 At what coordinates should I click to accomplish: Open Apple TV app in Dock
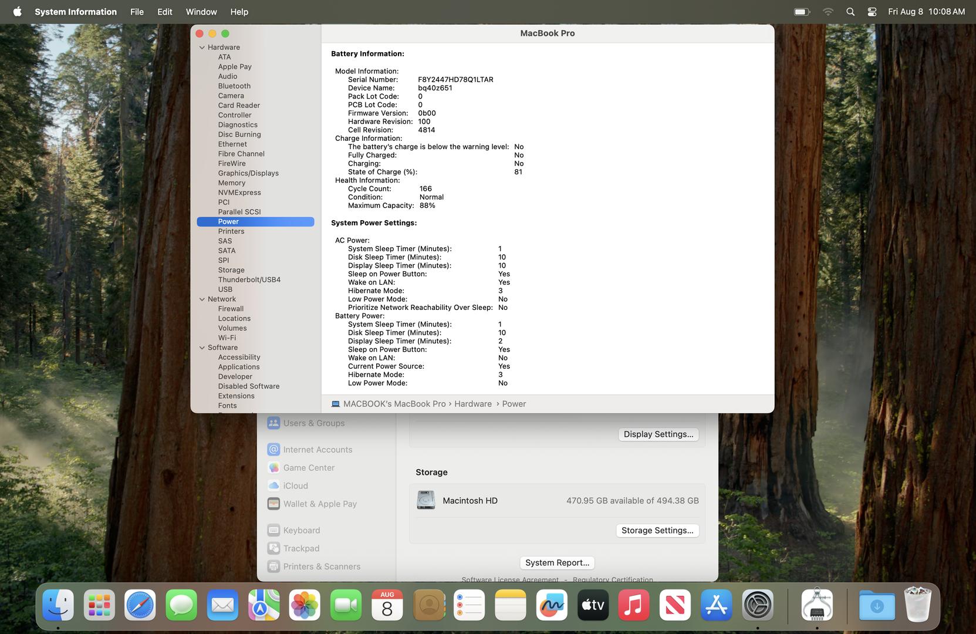click(593, 605)
